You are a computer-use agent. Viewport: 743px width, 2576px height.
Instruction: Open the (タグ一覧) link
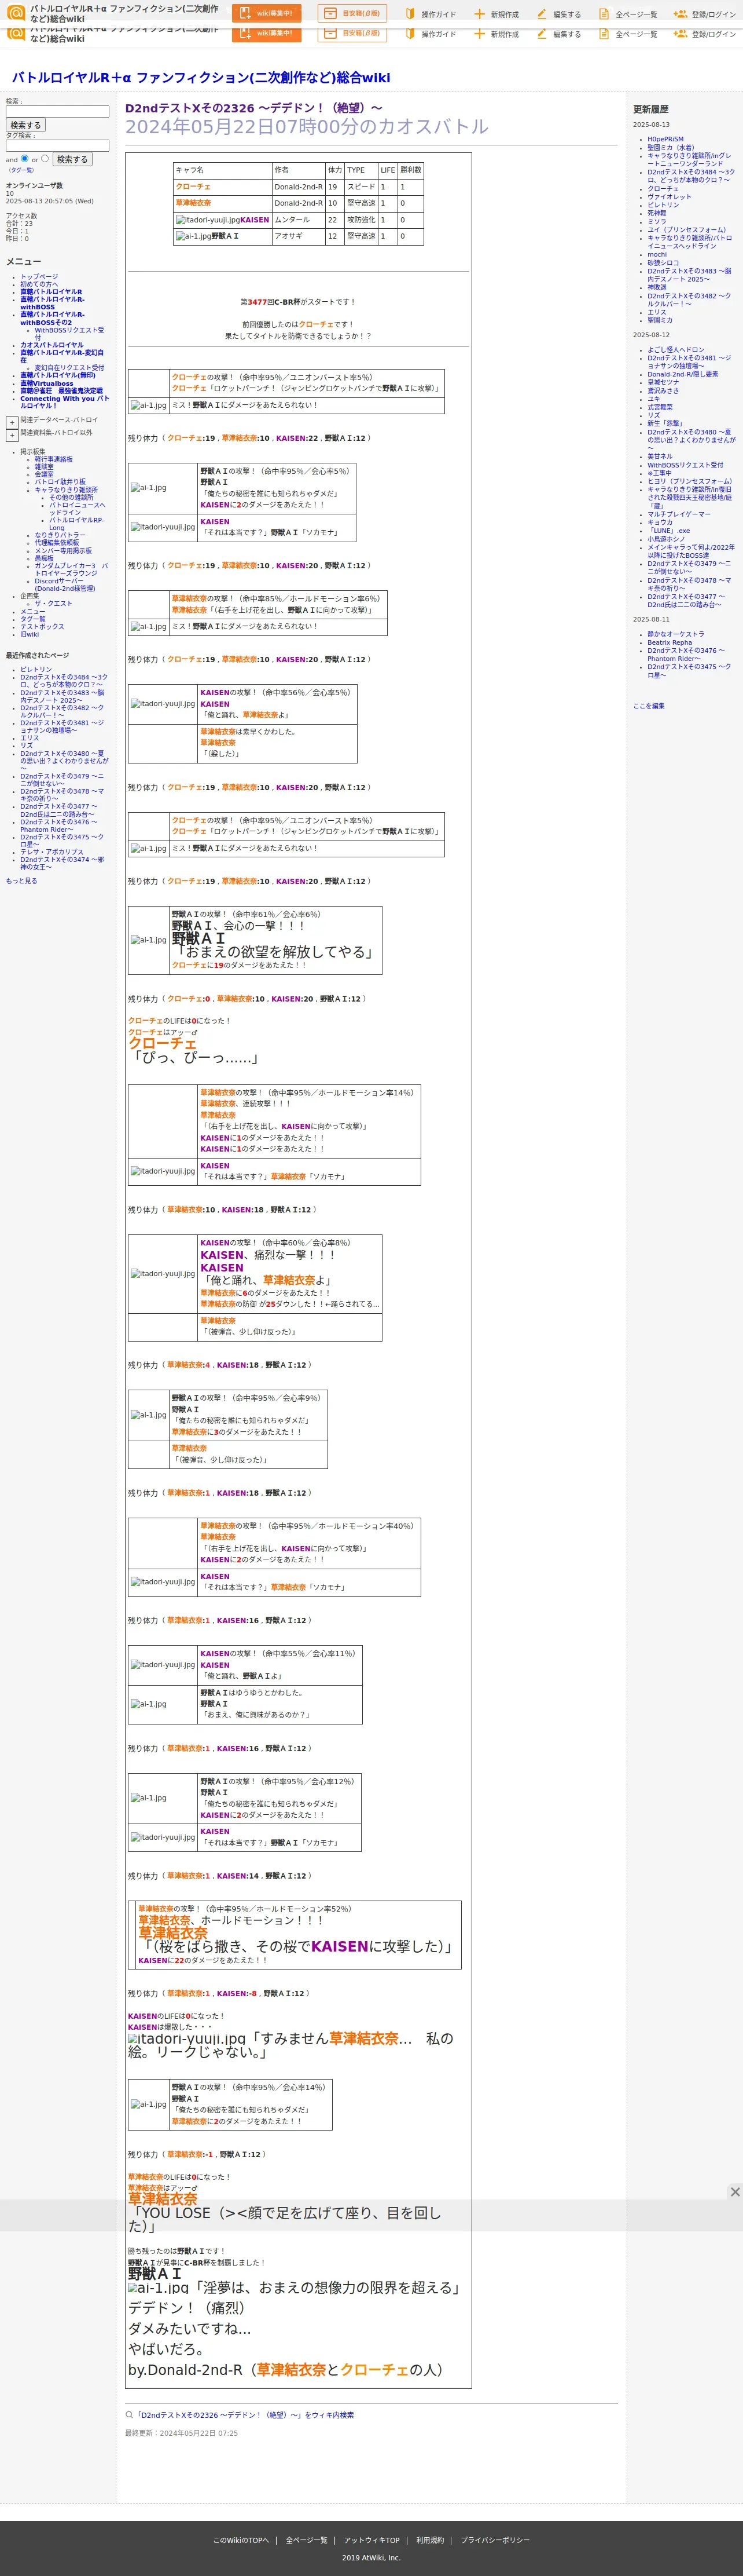click(x=21, y=170)
